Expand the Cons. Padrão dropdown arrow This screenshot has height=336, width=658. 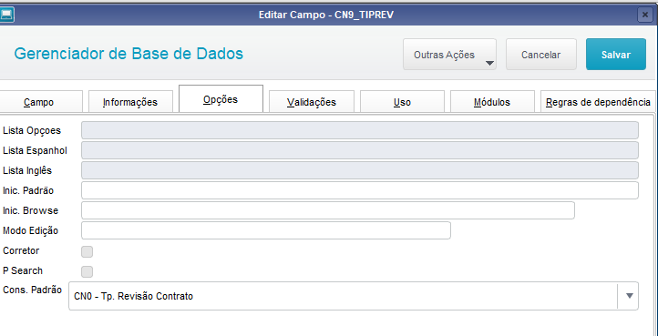629,296
